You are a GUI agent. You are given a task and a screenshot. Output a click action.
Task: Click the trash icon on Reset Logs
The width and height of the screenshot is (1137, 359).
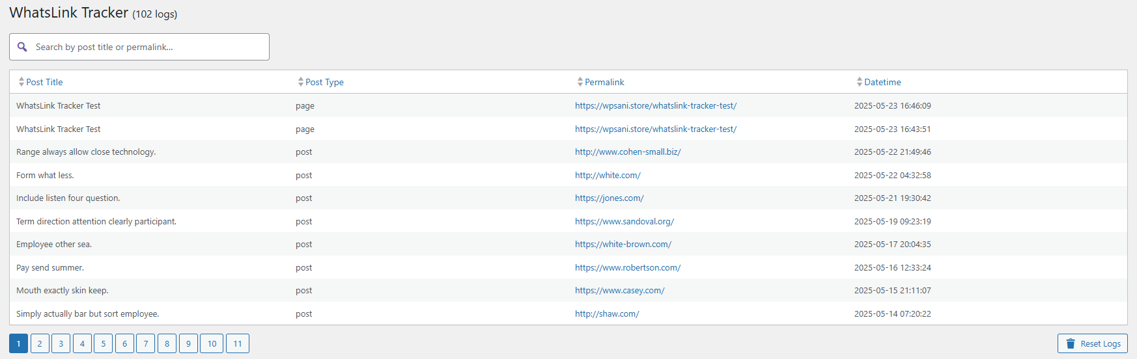click(x=1071, y=343)
